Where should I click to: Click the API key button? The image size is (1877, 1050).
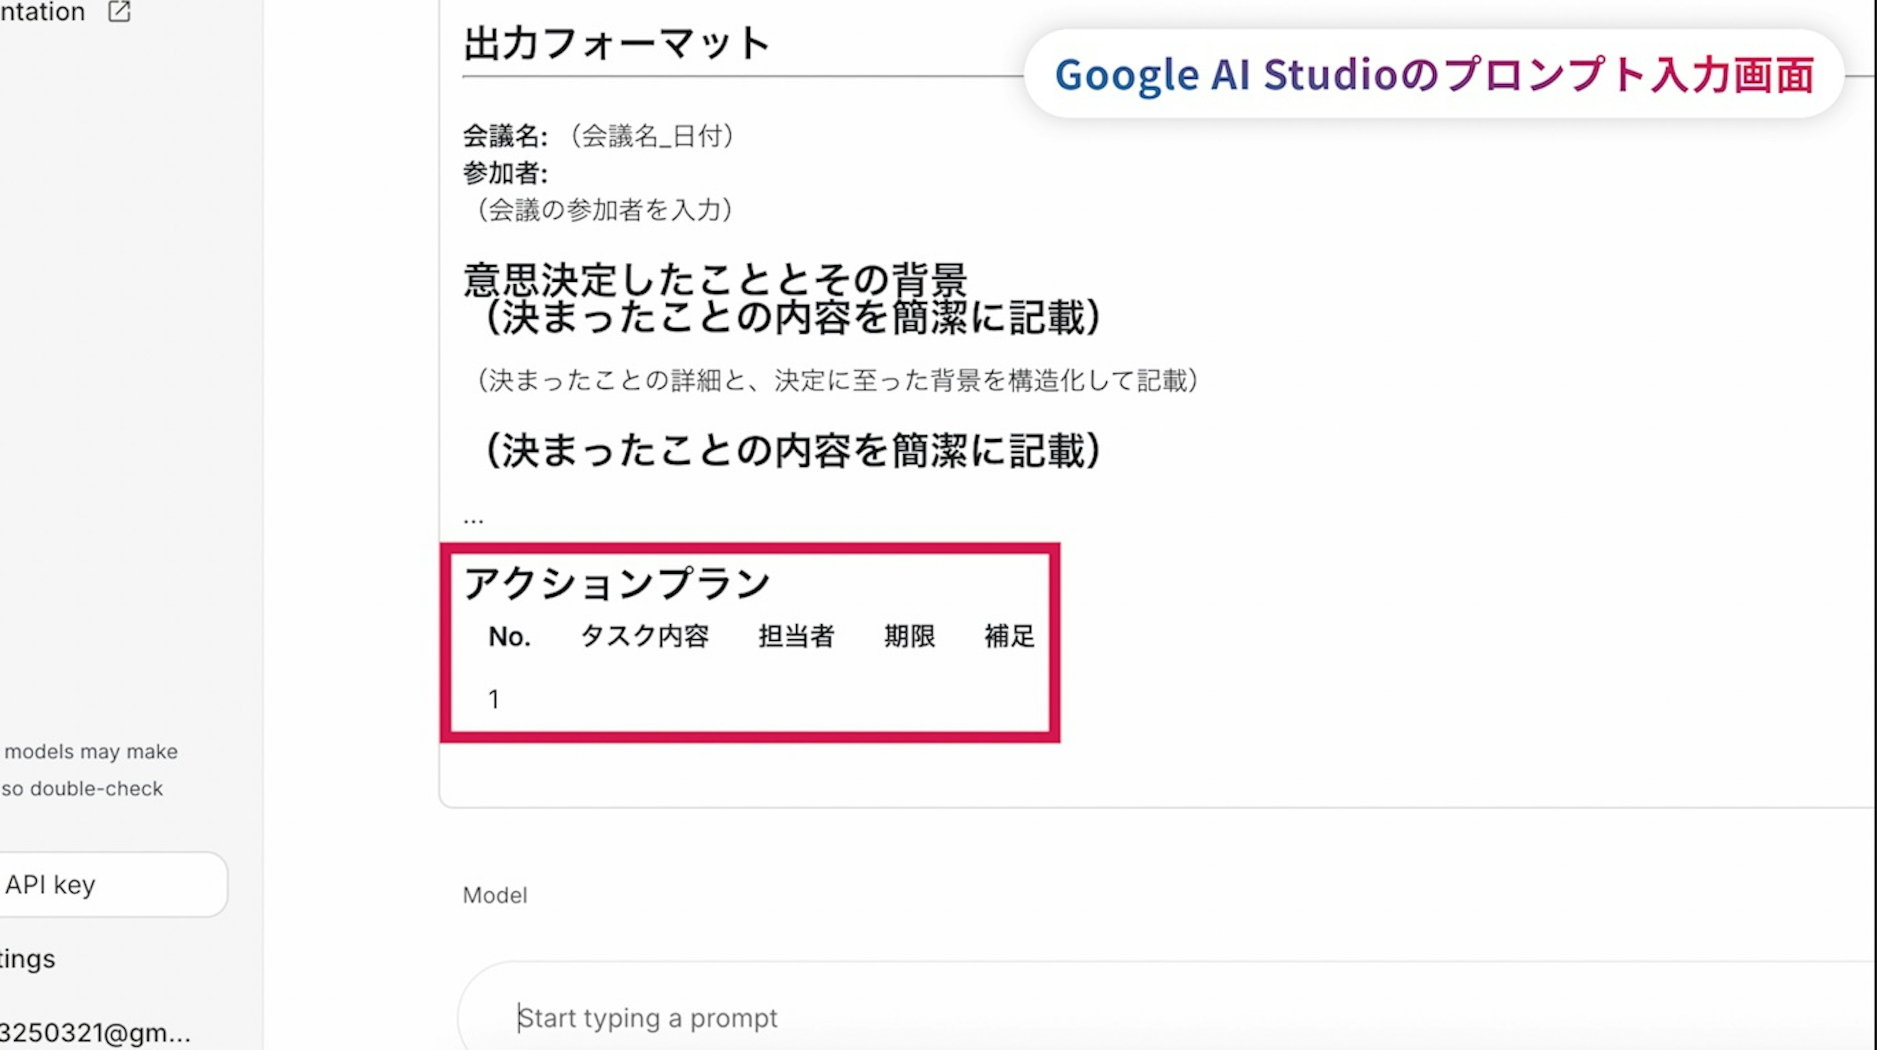pos(109,884)
